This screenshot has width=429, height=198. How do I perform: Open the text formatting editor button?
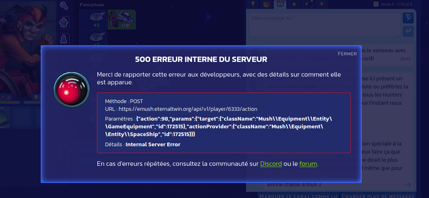pyautogui.click(x=408, y=18)
